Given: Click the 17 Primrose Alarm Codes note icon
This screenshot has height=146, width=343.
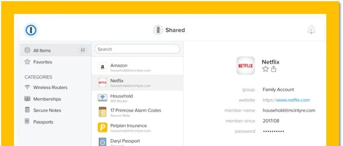Looking at the screenshot, I should (x=102, y=112).
